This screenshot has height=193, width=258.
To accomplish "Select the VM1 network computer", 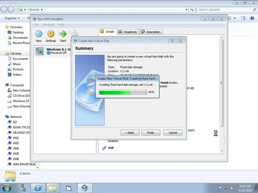I will [x=16, y=138].
